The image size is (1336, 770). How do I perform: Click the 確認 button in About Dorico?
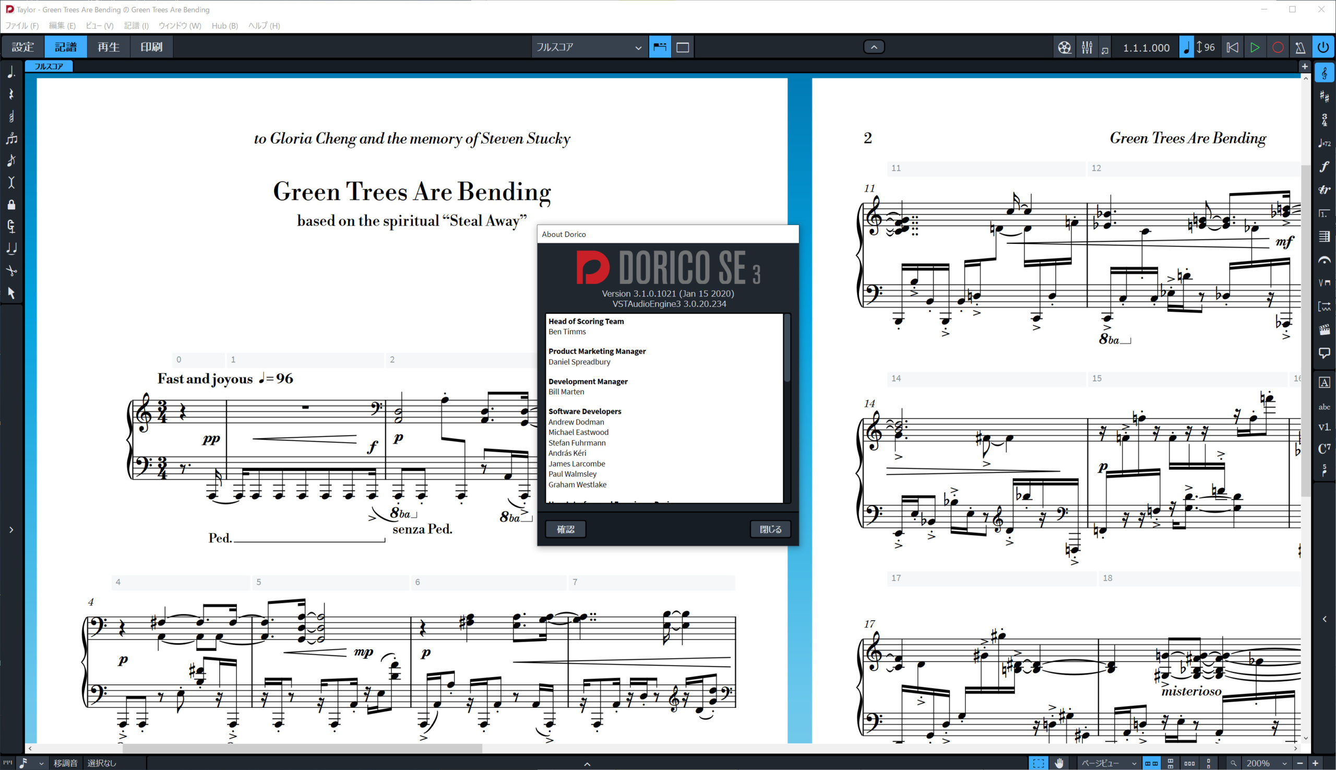[x=565, y=529]
